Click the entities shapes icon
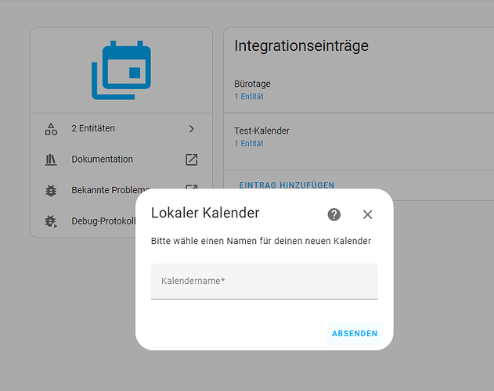 51,129
